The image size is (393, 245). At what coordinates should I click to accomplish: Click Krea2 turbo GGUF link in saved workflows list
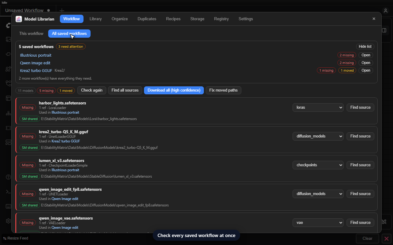[x=36, y=70]
